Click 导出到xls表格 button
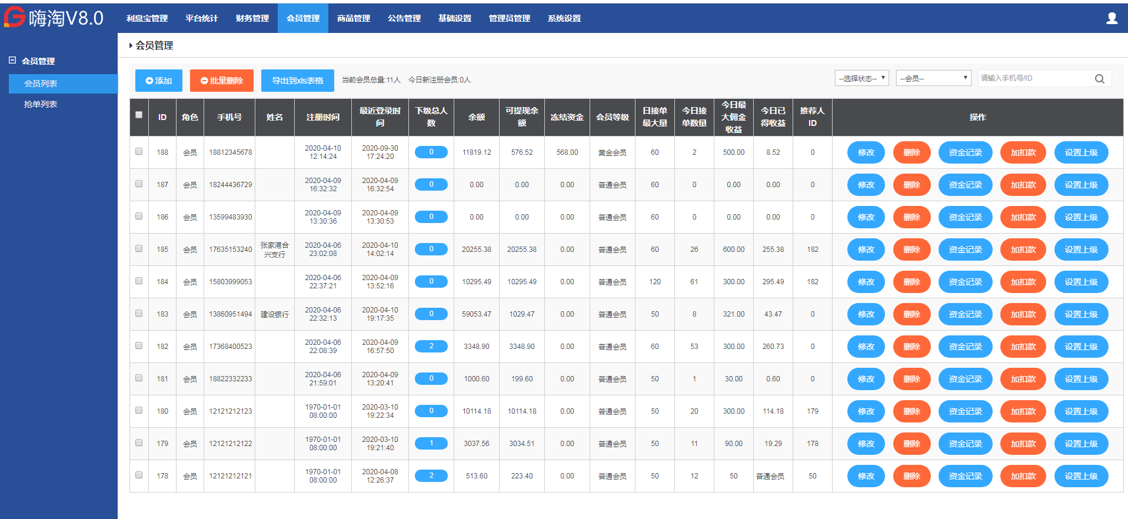This screenshot has height=519, width=1128. pos(297,81)
